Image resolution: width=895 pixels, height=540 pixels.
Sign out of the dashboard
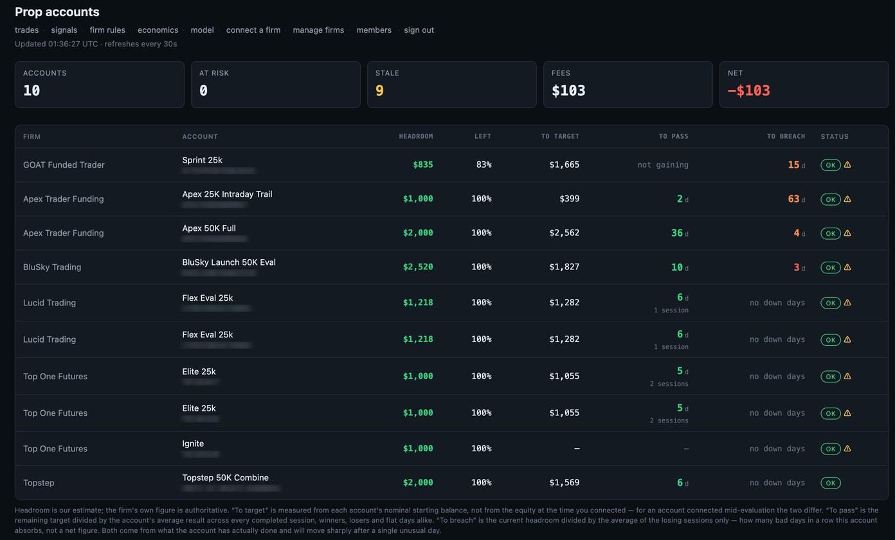click(x=419, y=30)
